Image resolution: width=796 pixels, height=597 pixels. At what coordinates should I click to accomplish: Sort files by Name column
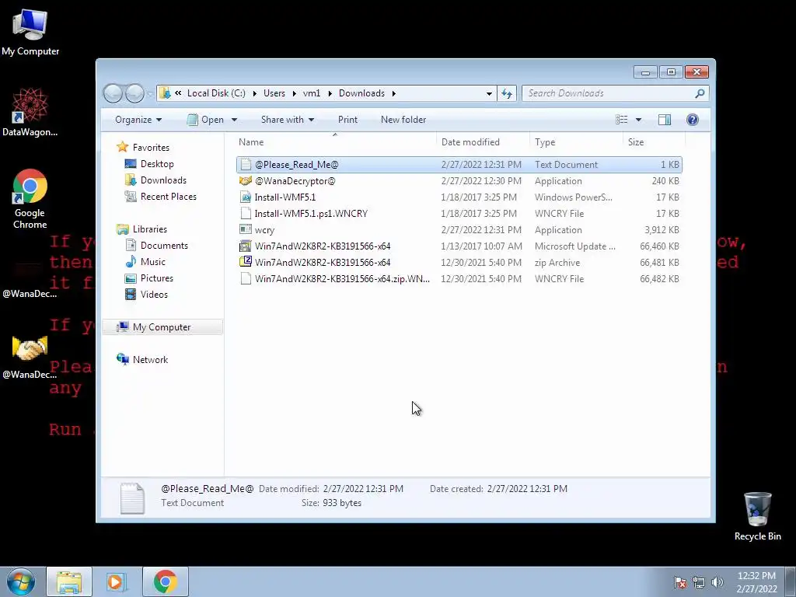pyautogui.click(x=334, y=142)
